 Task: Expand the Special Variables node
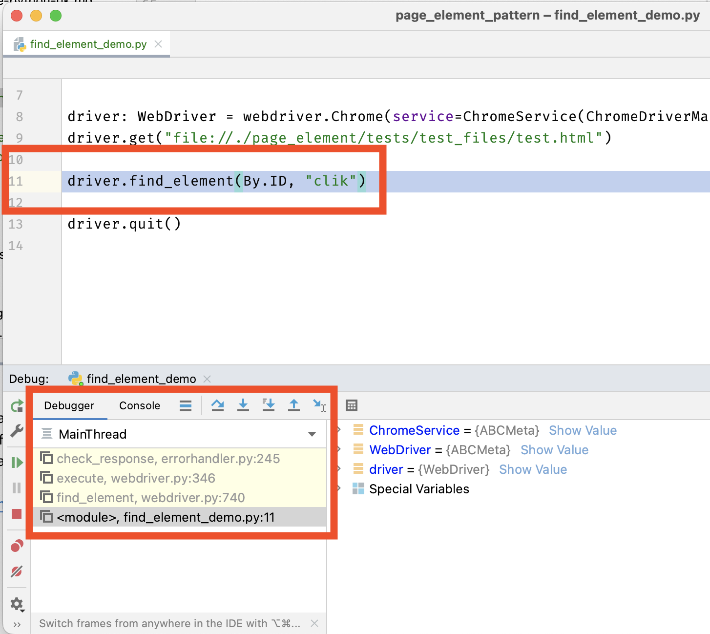(x=339, y=488)
